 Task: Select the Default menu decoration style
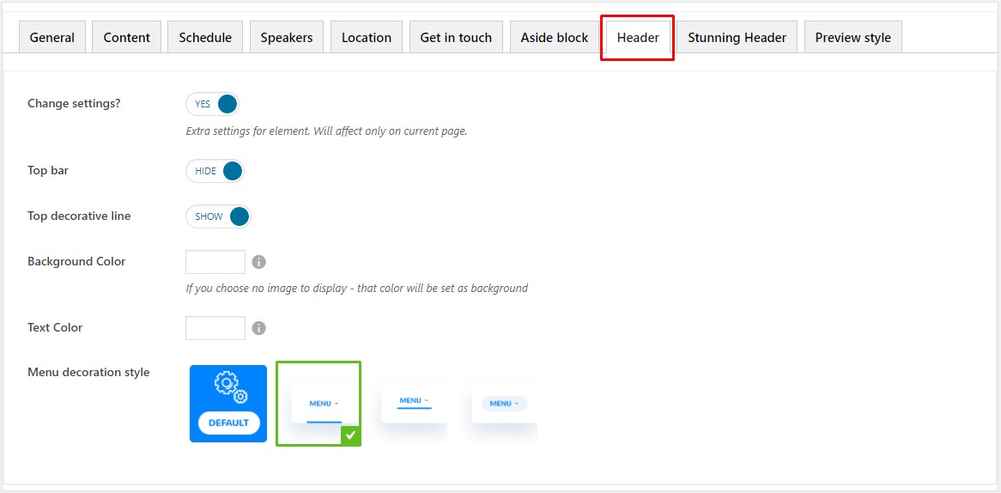(x=228, y=404)
